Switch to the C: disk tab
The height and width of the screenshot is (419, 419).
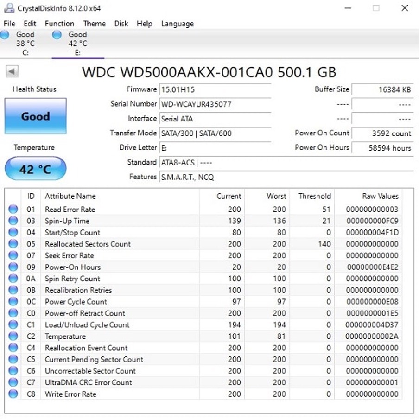25,43
